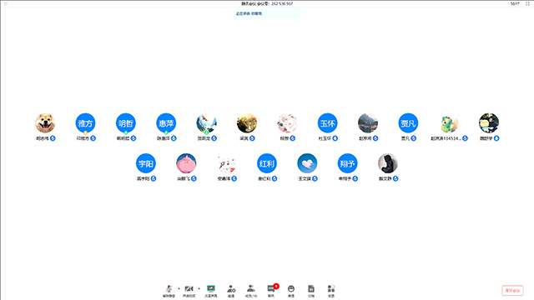Select the blue 雅方 avatar
This screenshot has width=534, height=300.
tap(85, 122)
